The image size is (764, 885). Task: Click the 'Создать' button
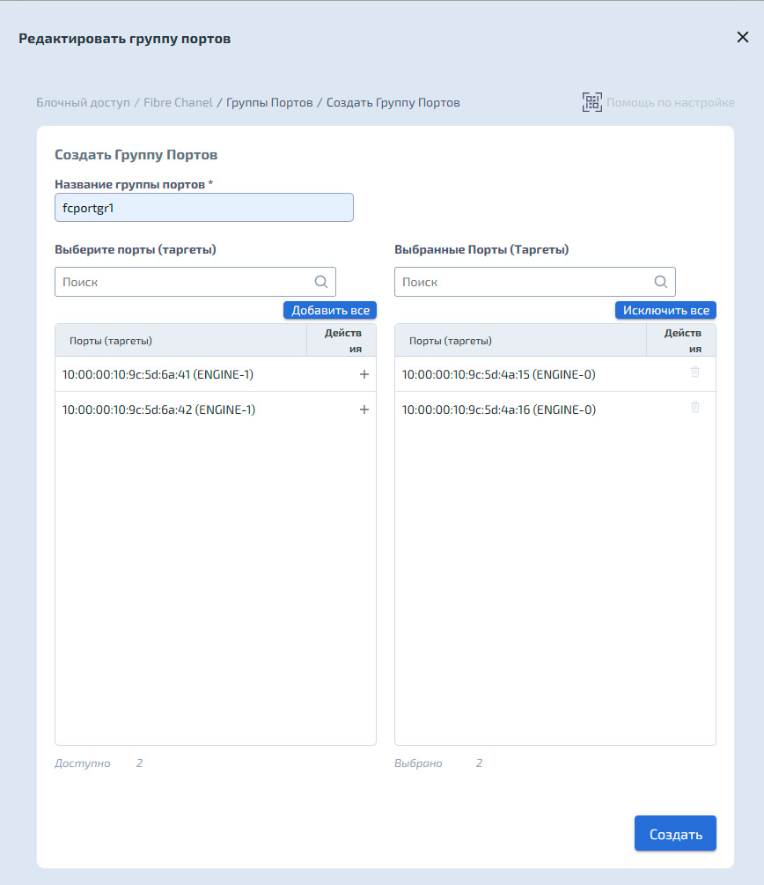[x=675, y=833]
